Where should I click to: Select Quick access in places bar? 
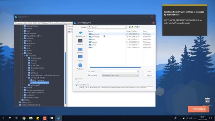click(x=80, y=34)
